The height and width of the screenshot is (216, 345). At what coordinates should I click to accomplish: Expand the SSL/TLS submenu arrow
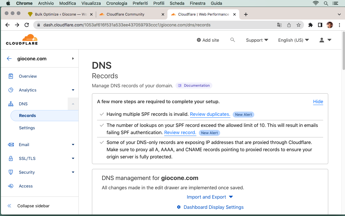pyautogui.click(x=73, y=158)
